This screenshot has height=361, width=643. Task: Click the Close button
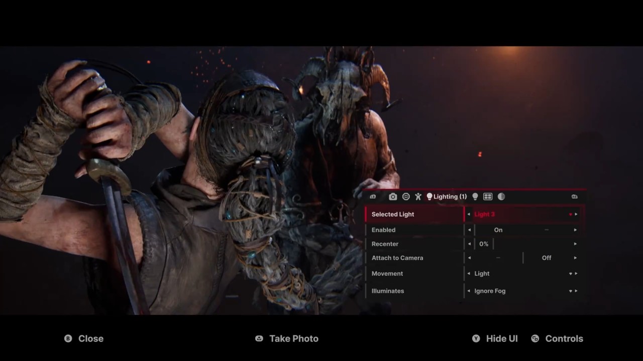click(x=91, y=338)
